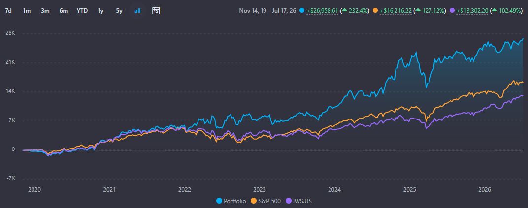
Task: Show year-to-date YTD range
Action: 82,11
